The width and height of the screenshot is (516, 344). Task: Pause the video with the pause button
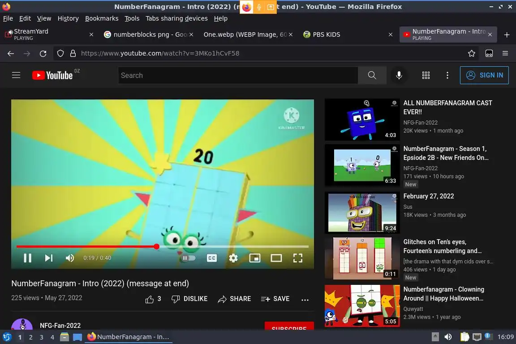click(28, 258)
